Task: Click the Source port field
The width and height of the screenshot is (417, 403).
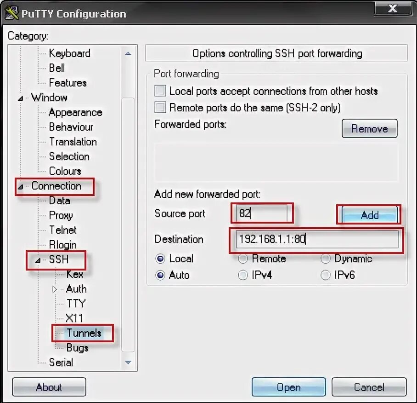Action: [x=262, y=213]
